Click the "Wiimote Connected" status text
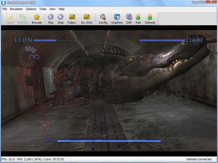 (199, 159)
